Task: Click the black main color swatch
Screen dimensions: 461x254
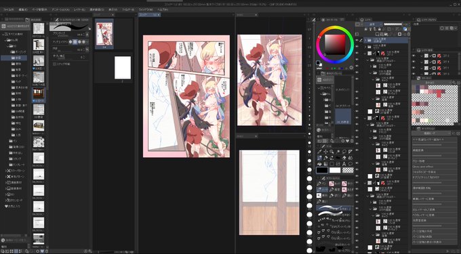Action: pyautogui.click(x=322, y=170)
